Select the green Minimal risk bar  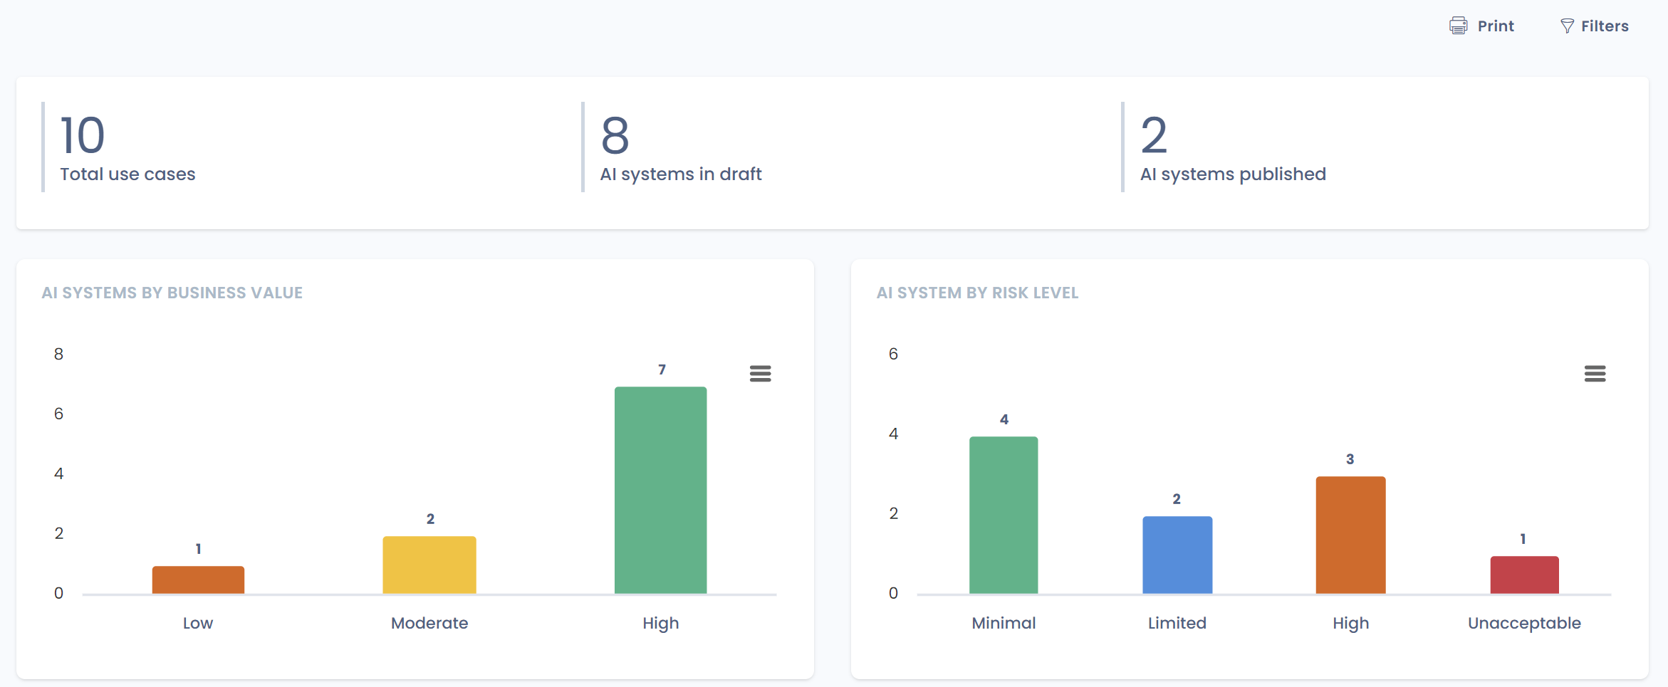coord(1004,515)
